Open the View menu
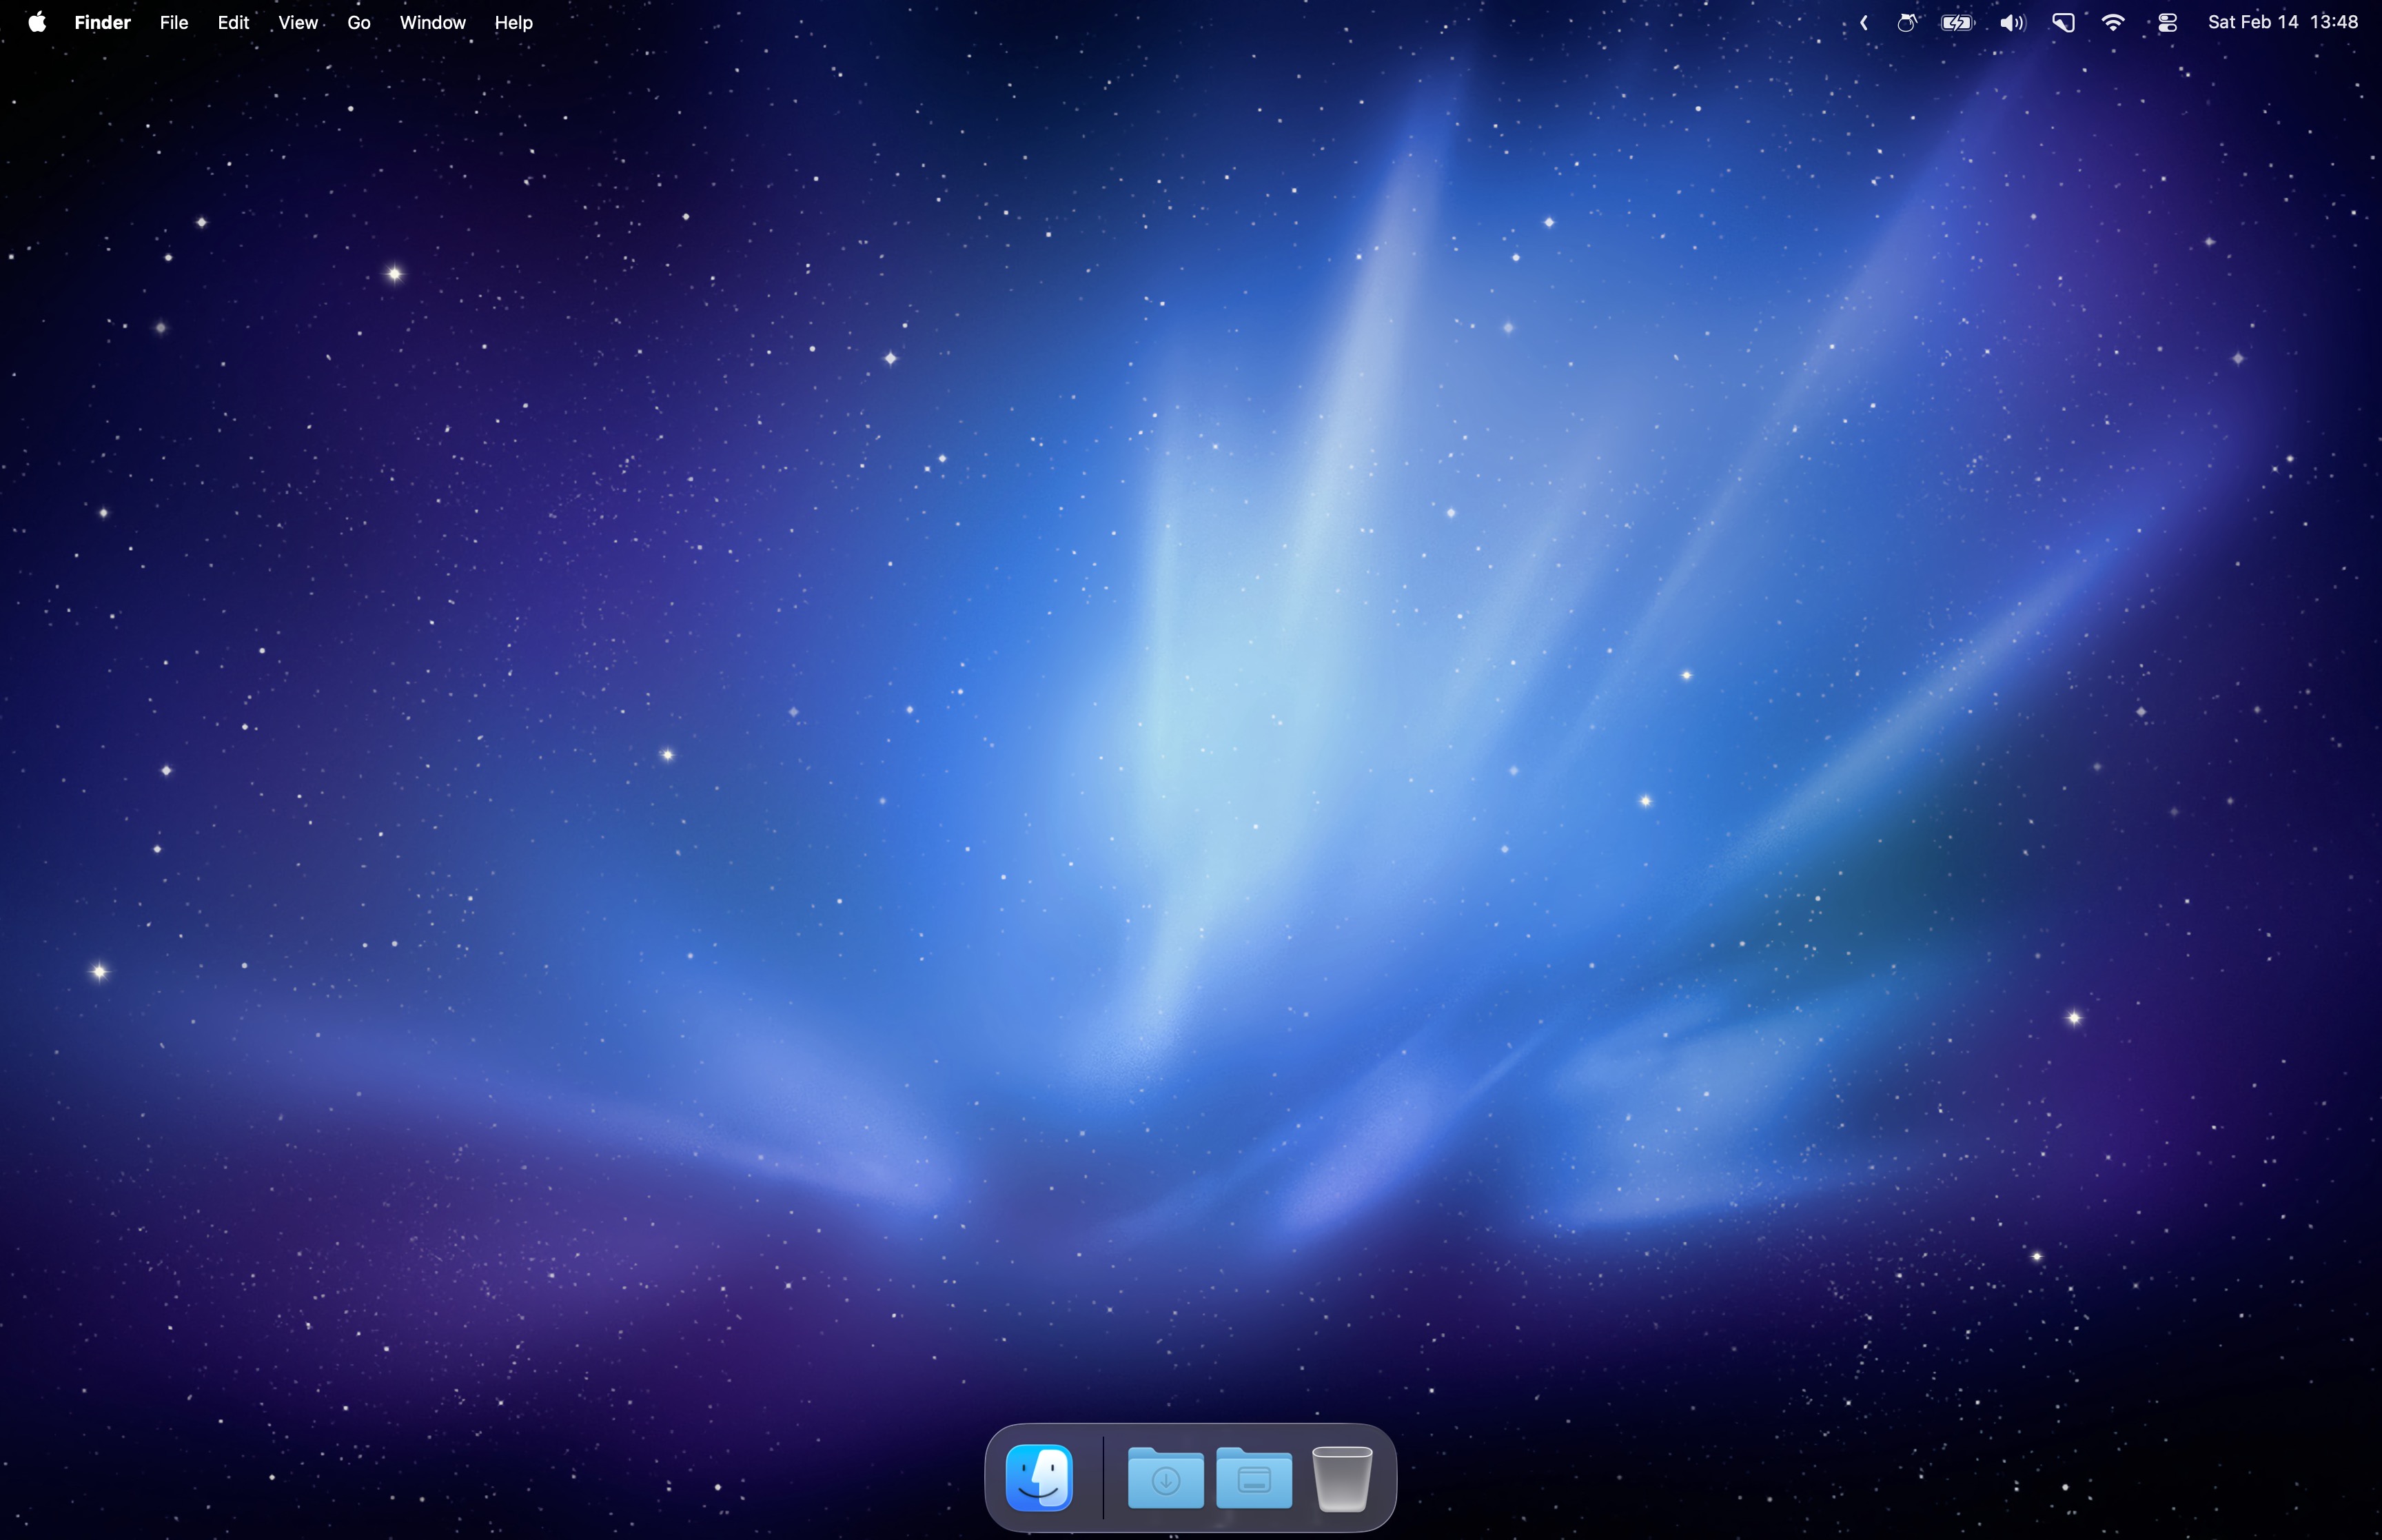 coord(298,22)
